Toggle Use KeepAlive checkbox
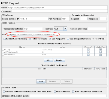109x99 pixels. point(50,39)
